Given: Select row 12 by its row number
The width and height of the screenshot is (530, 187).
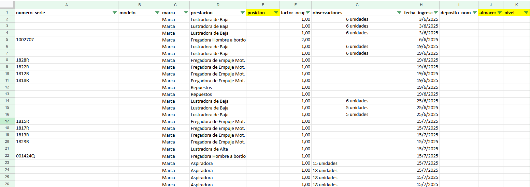Looking at the screenshot, I should pos(7,87).
